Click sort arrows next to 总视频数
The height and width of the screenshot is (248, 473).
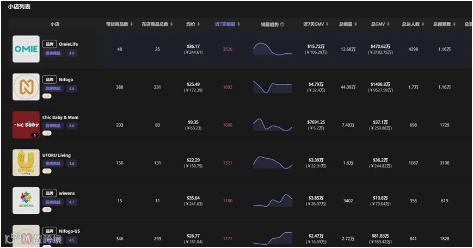(454, 24)
